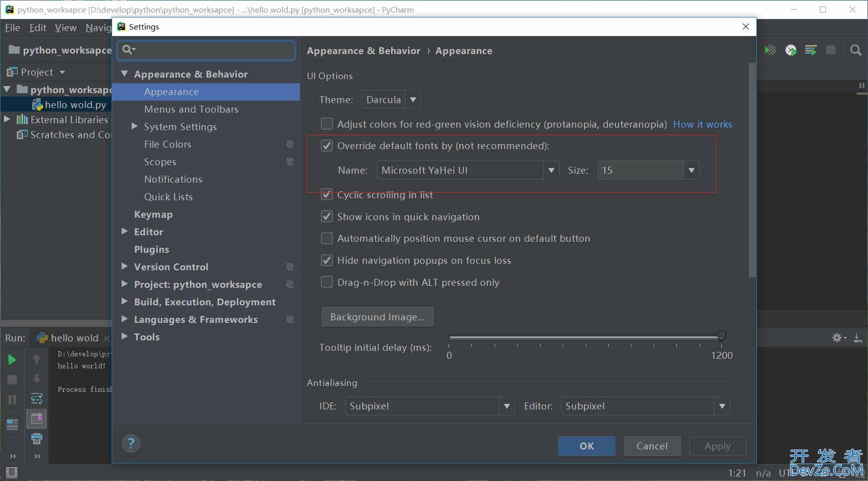Click the grey Stop icon in main toolbar
The image size is (868, 481).
click(831, 50)
